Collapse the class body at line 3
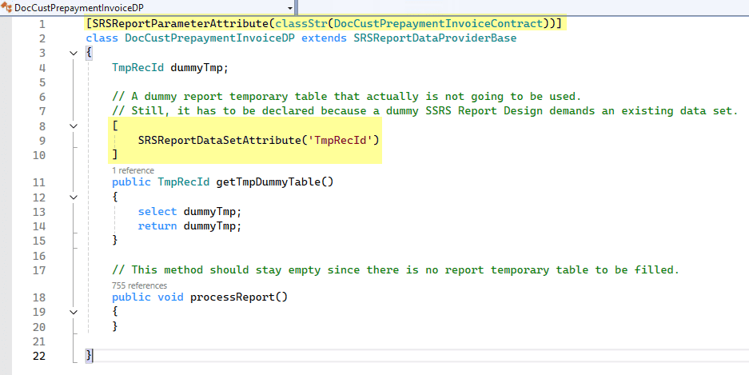Image resolution: width=749 pixels, height=375 pixels. click(x=73, y=53)
